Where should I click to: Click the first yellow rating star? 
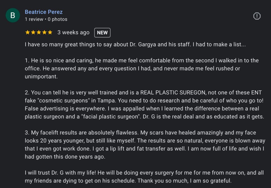(x=28, y=32)
